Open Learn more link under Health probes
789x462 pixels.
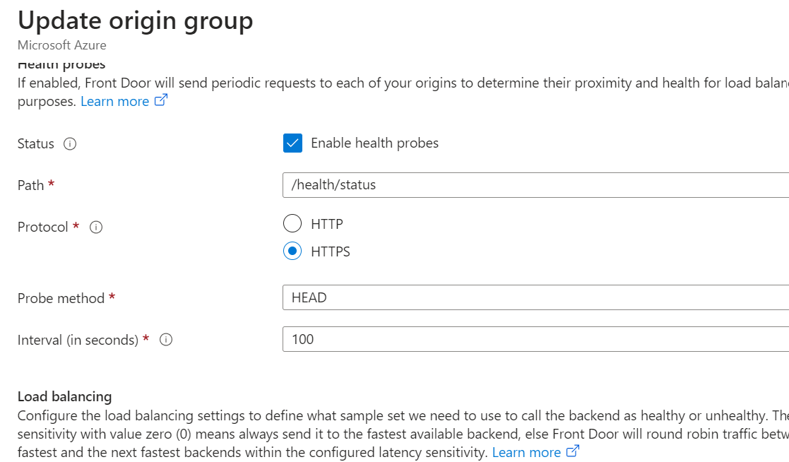(114, 101)
